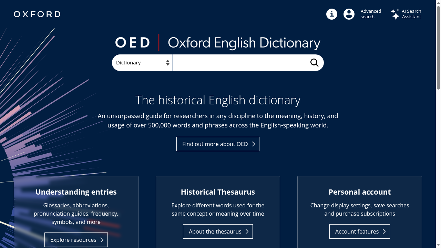Open Advanced search

pos(371,14)
